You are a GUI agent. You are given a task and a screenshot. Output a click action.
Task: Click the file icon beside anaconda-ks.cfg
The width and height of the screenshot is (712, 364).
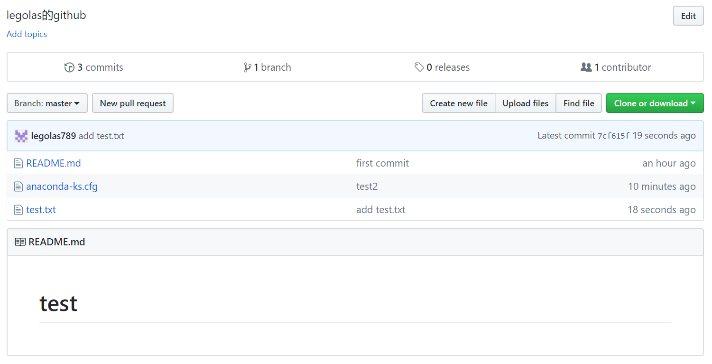[x=18, y=187]
